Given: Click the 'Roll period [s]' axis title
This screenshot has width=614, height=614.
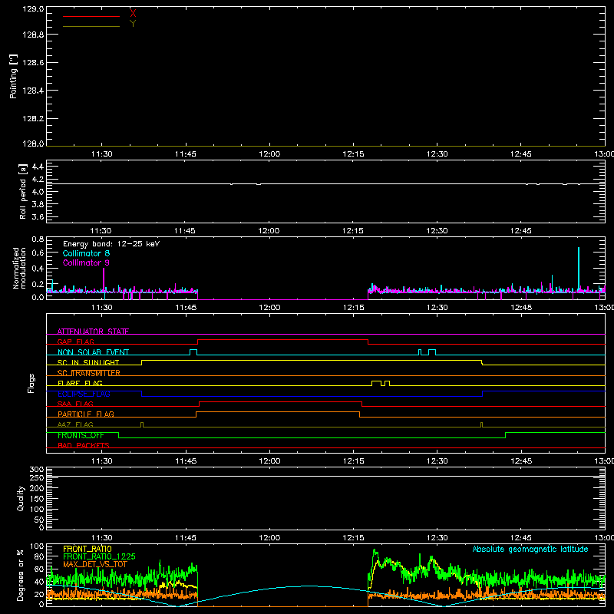Looking at the screenshot, I should 23,191.
